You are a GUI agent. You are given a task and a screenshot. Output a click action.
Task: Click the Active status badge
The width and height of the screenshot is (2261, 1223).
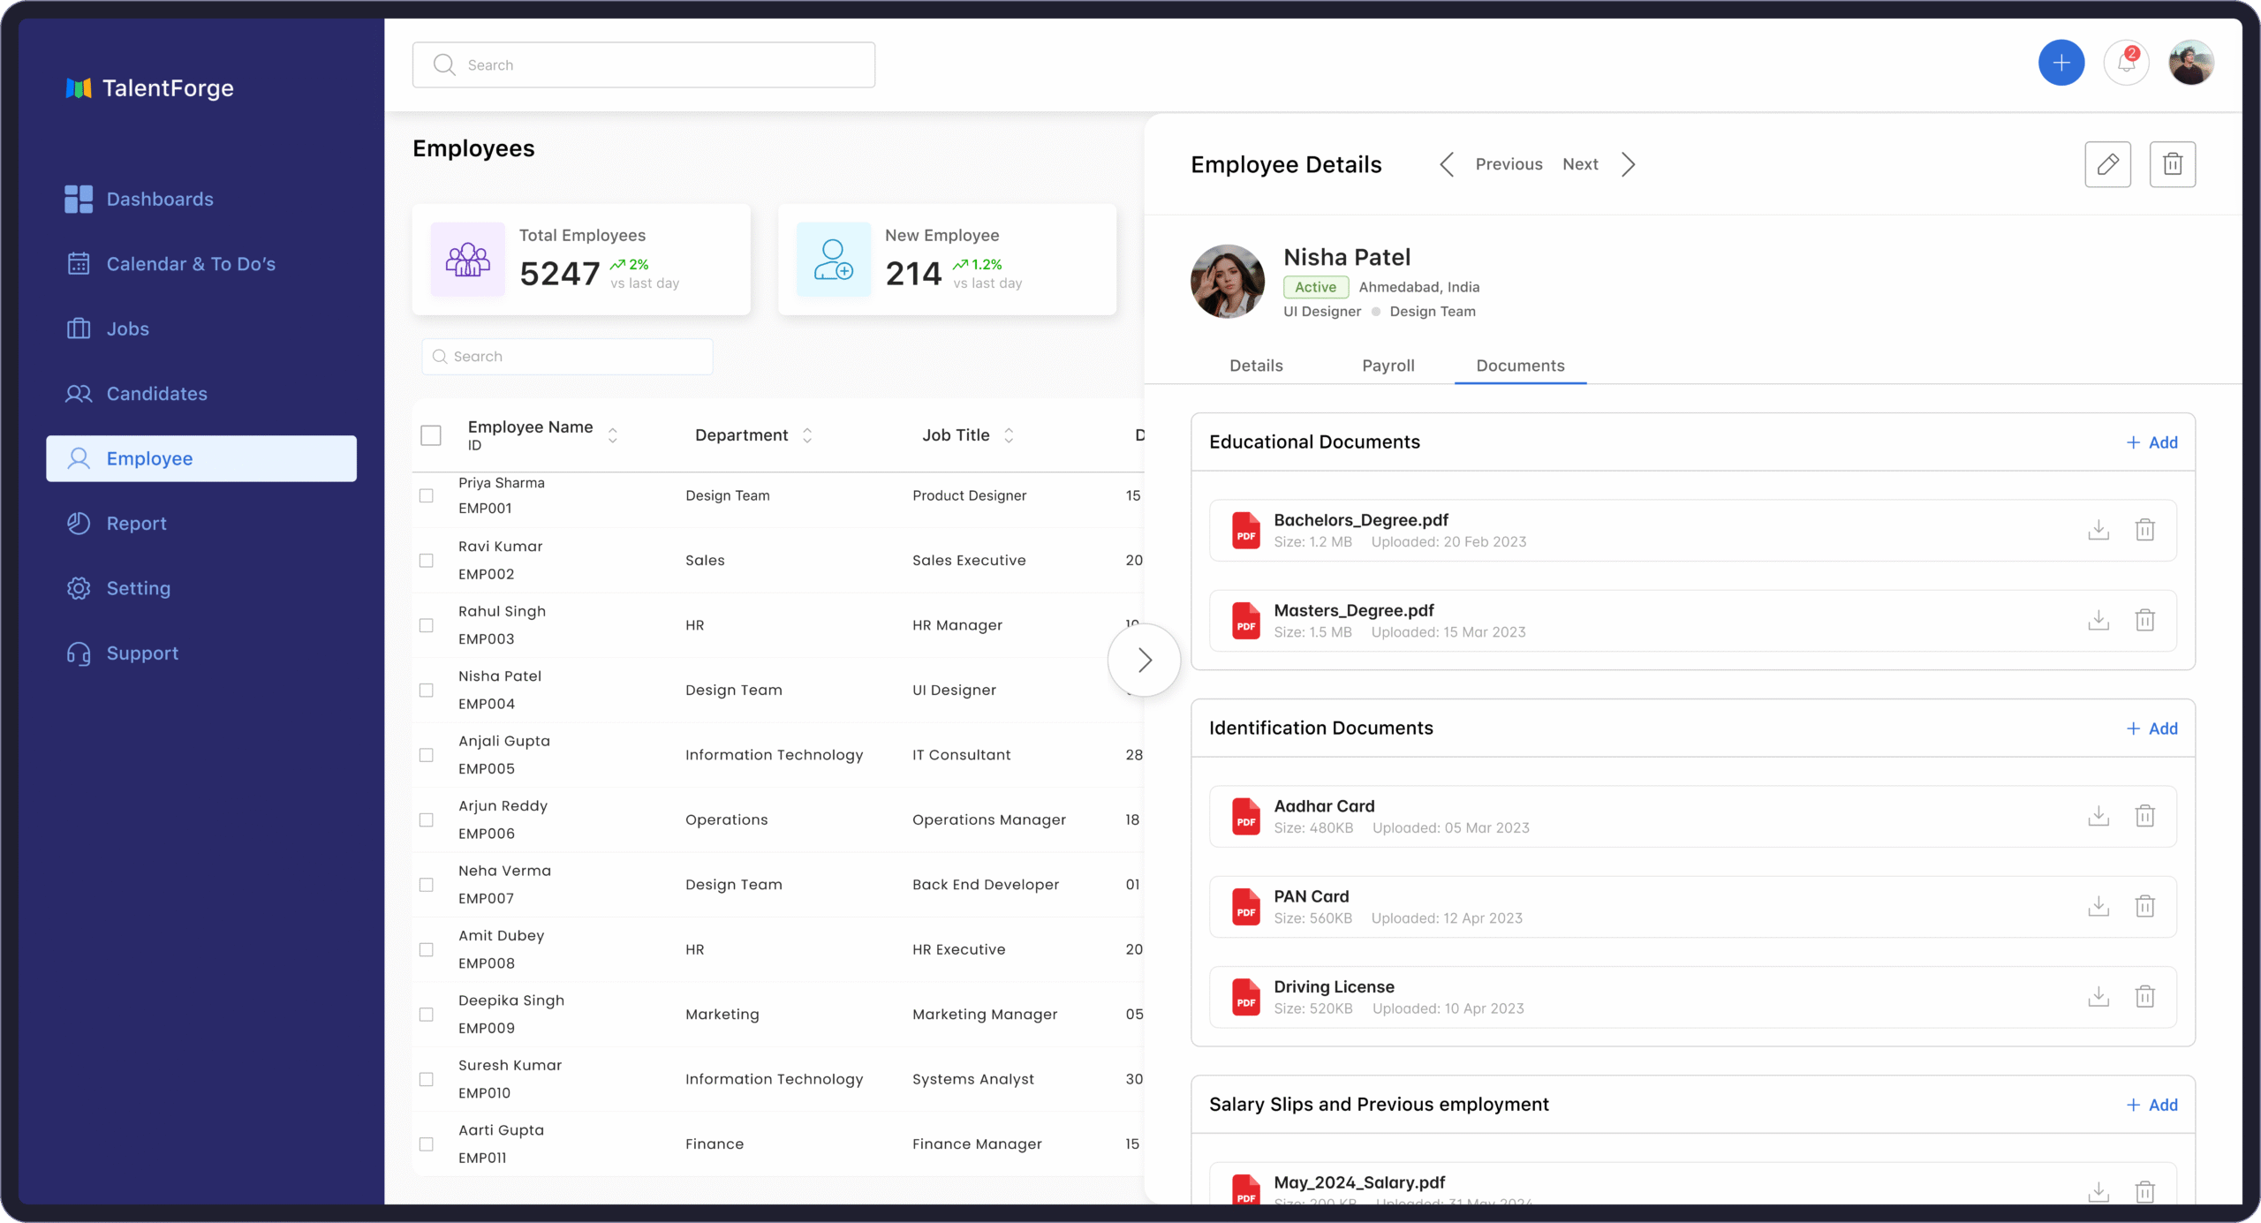point(1315,287)
